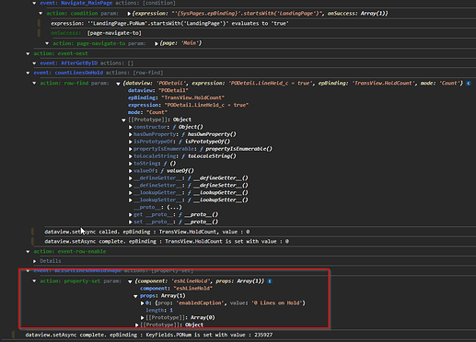This screenshot has width=476, height=342.
Task: Collapse the action: condition entry
Action: pos(41,14)
